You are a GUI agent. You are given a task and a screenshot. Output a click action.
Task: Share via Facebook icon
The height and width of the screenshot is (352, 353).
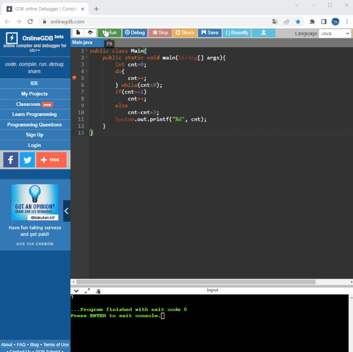coord(11,160)
